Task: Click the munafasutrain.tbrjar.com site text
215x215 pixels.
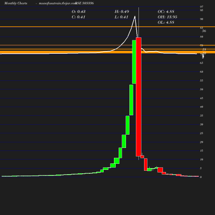Action: 58,3
